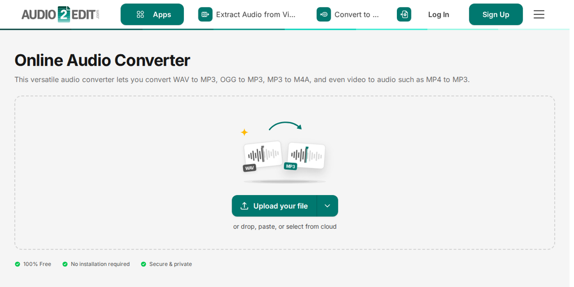Open the Convert to ... link

coord(357,15)
